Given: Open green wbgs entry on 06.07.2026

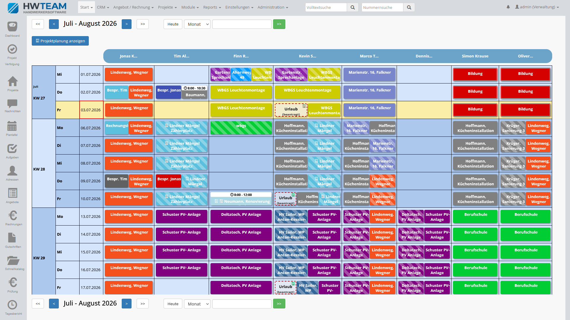Looking at the screenshot, I should (x=241, y=128).
